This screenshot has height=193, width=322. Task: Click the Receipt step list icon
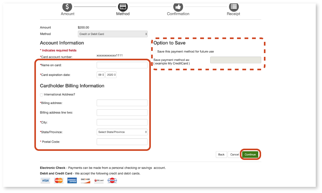234,7
